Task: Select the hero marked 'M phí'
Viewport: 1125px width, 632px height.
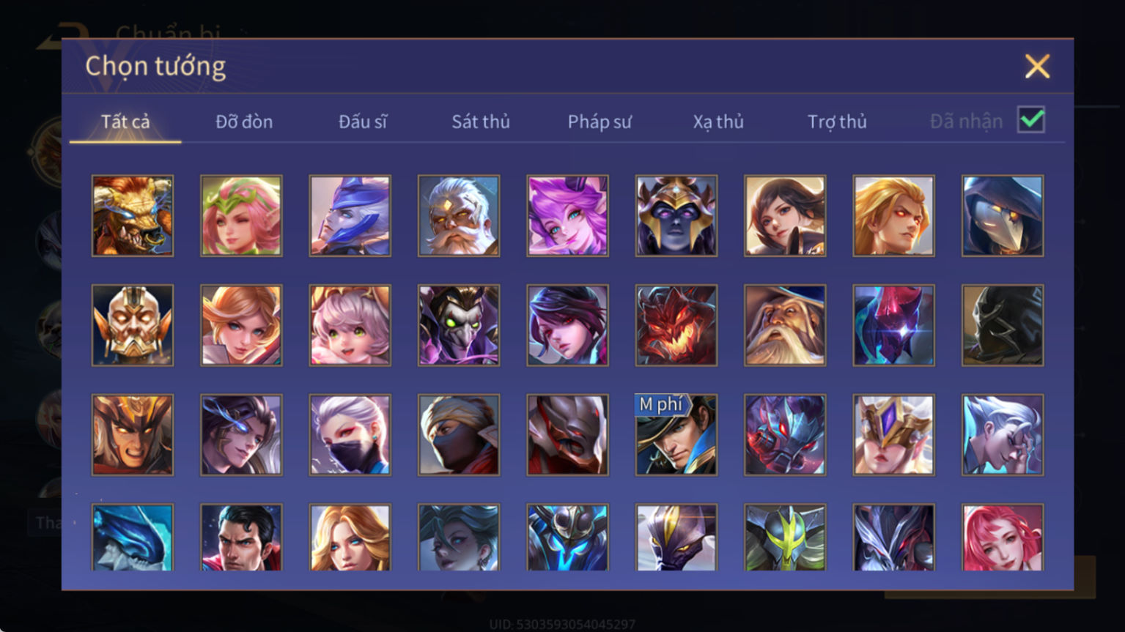Action: click(676, 435)
